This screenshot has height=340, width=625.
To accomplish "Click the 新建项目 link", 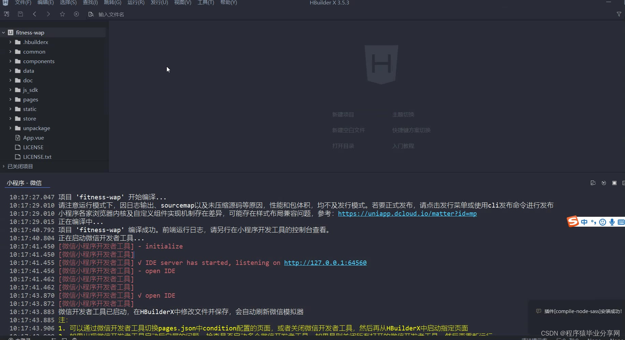I will pos(343,114).
